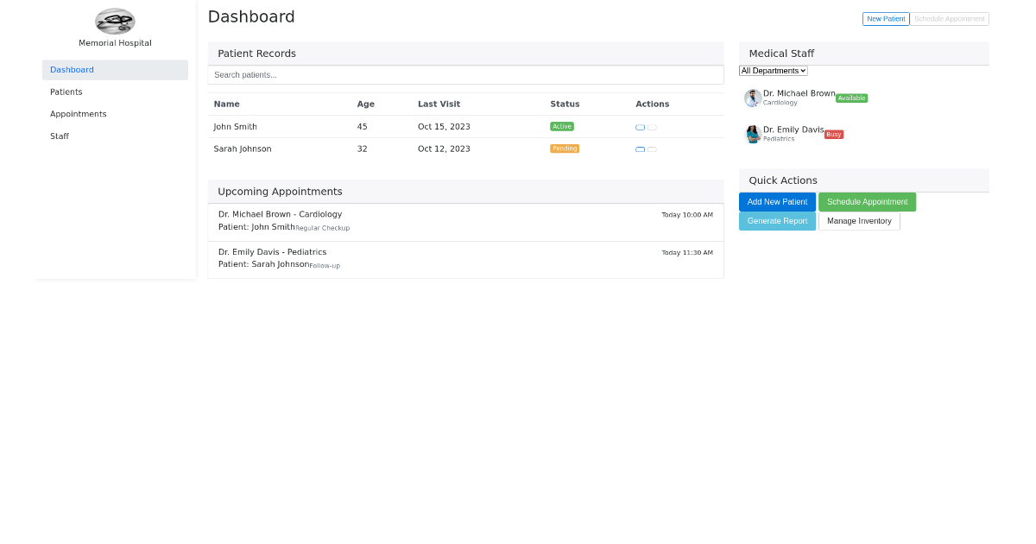1036x544 pixels.
Task: Click the Manage Inventory button
Action: pos(859,220)
